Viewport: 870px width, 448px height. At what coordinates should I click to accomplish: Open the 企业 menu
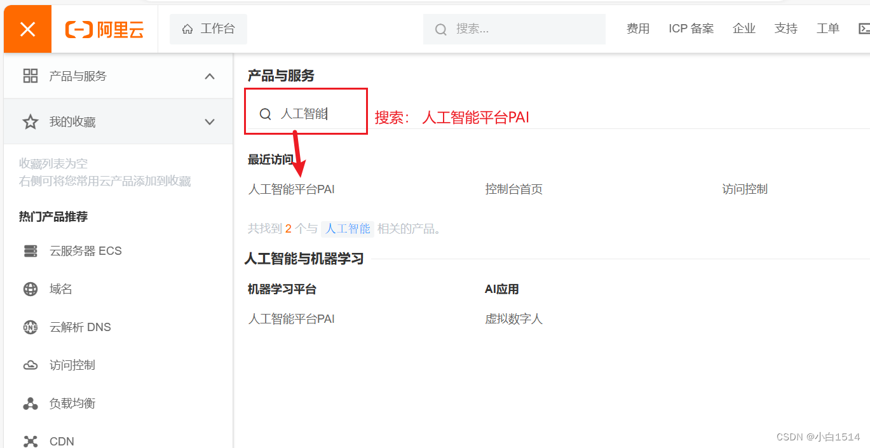[x=744, y=29]
